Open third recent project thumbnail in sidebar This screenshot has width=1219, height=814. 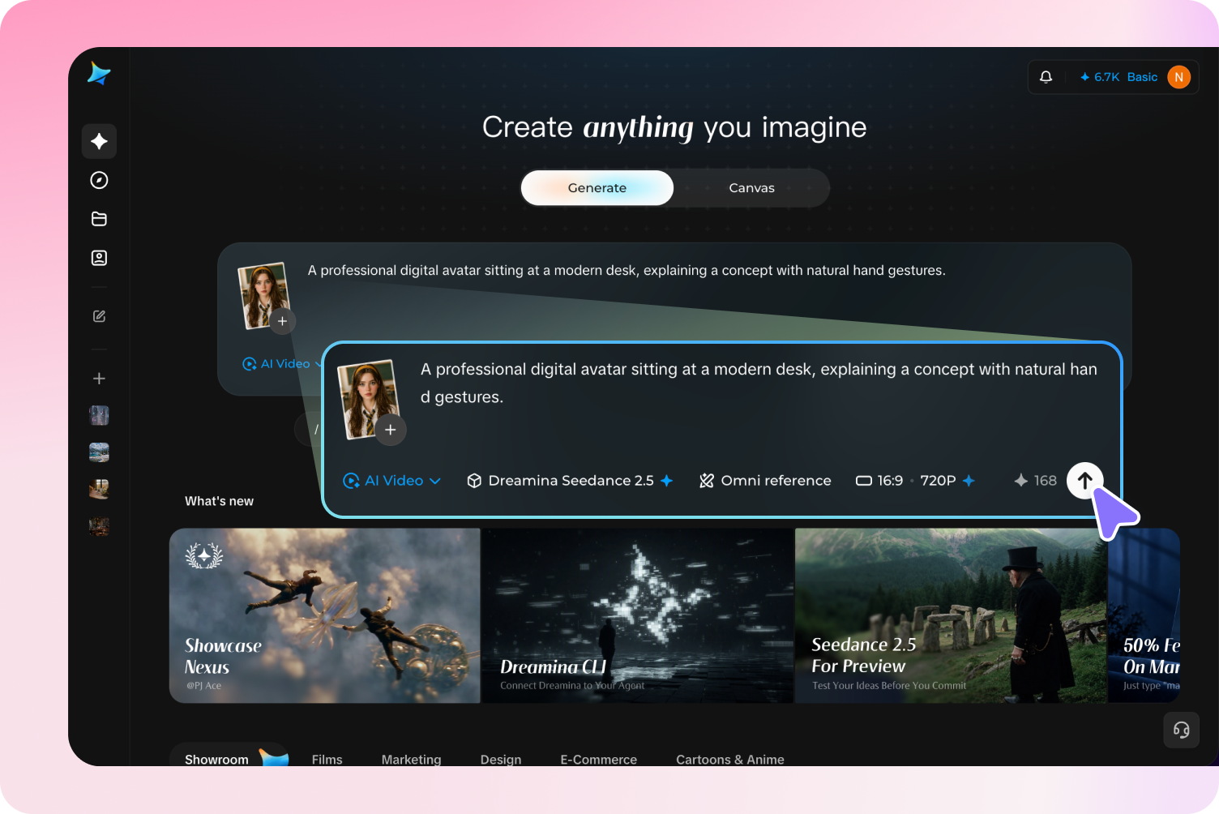click(x=99, y=489)
